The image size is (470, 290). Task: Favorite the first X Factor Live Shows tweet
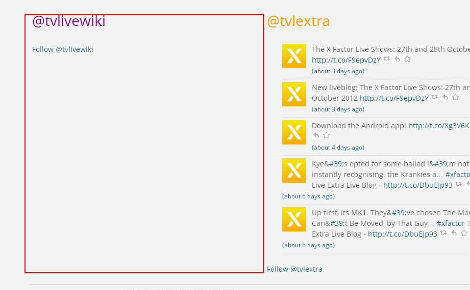(407, 59)
